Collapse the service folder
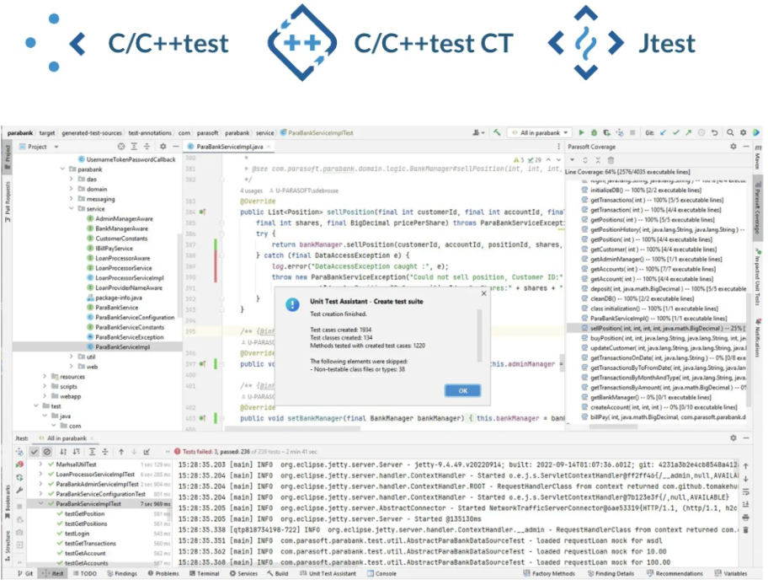This screenshot has width=768, height=585. pos(72,208)
